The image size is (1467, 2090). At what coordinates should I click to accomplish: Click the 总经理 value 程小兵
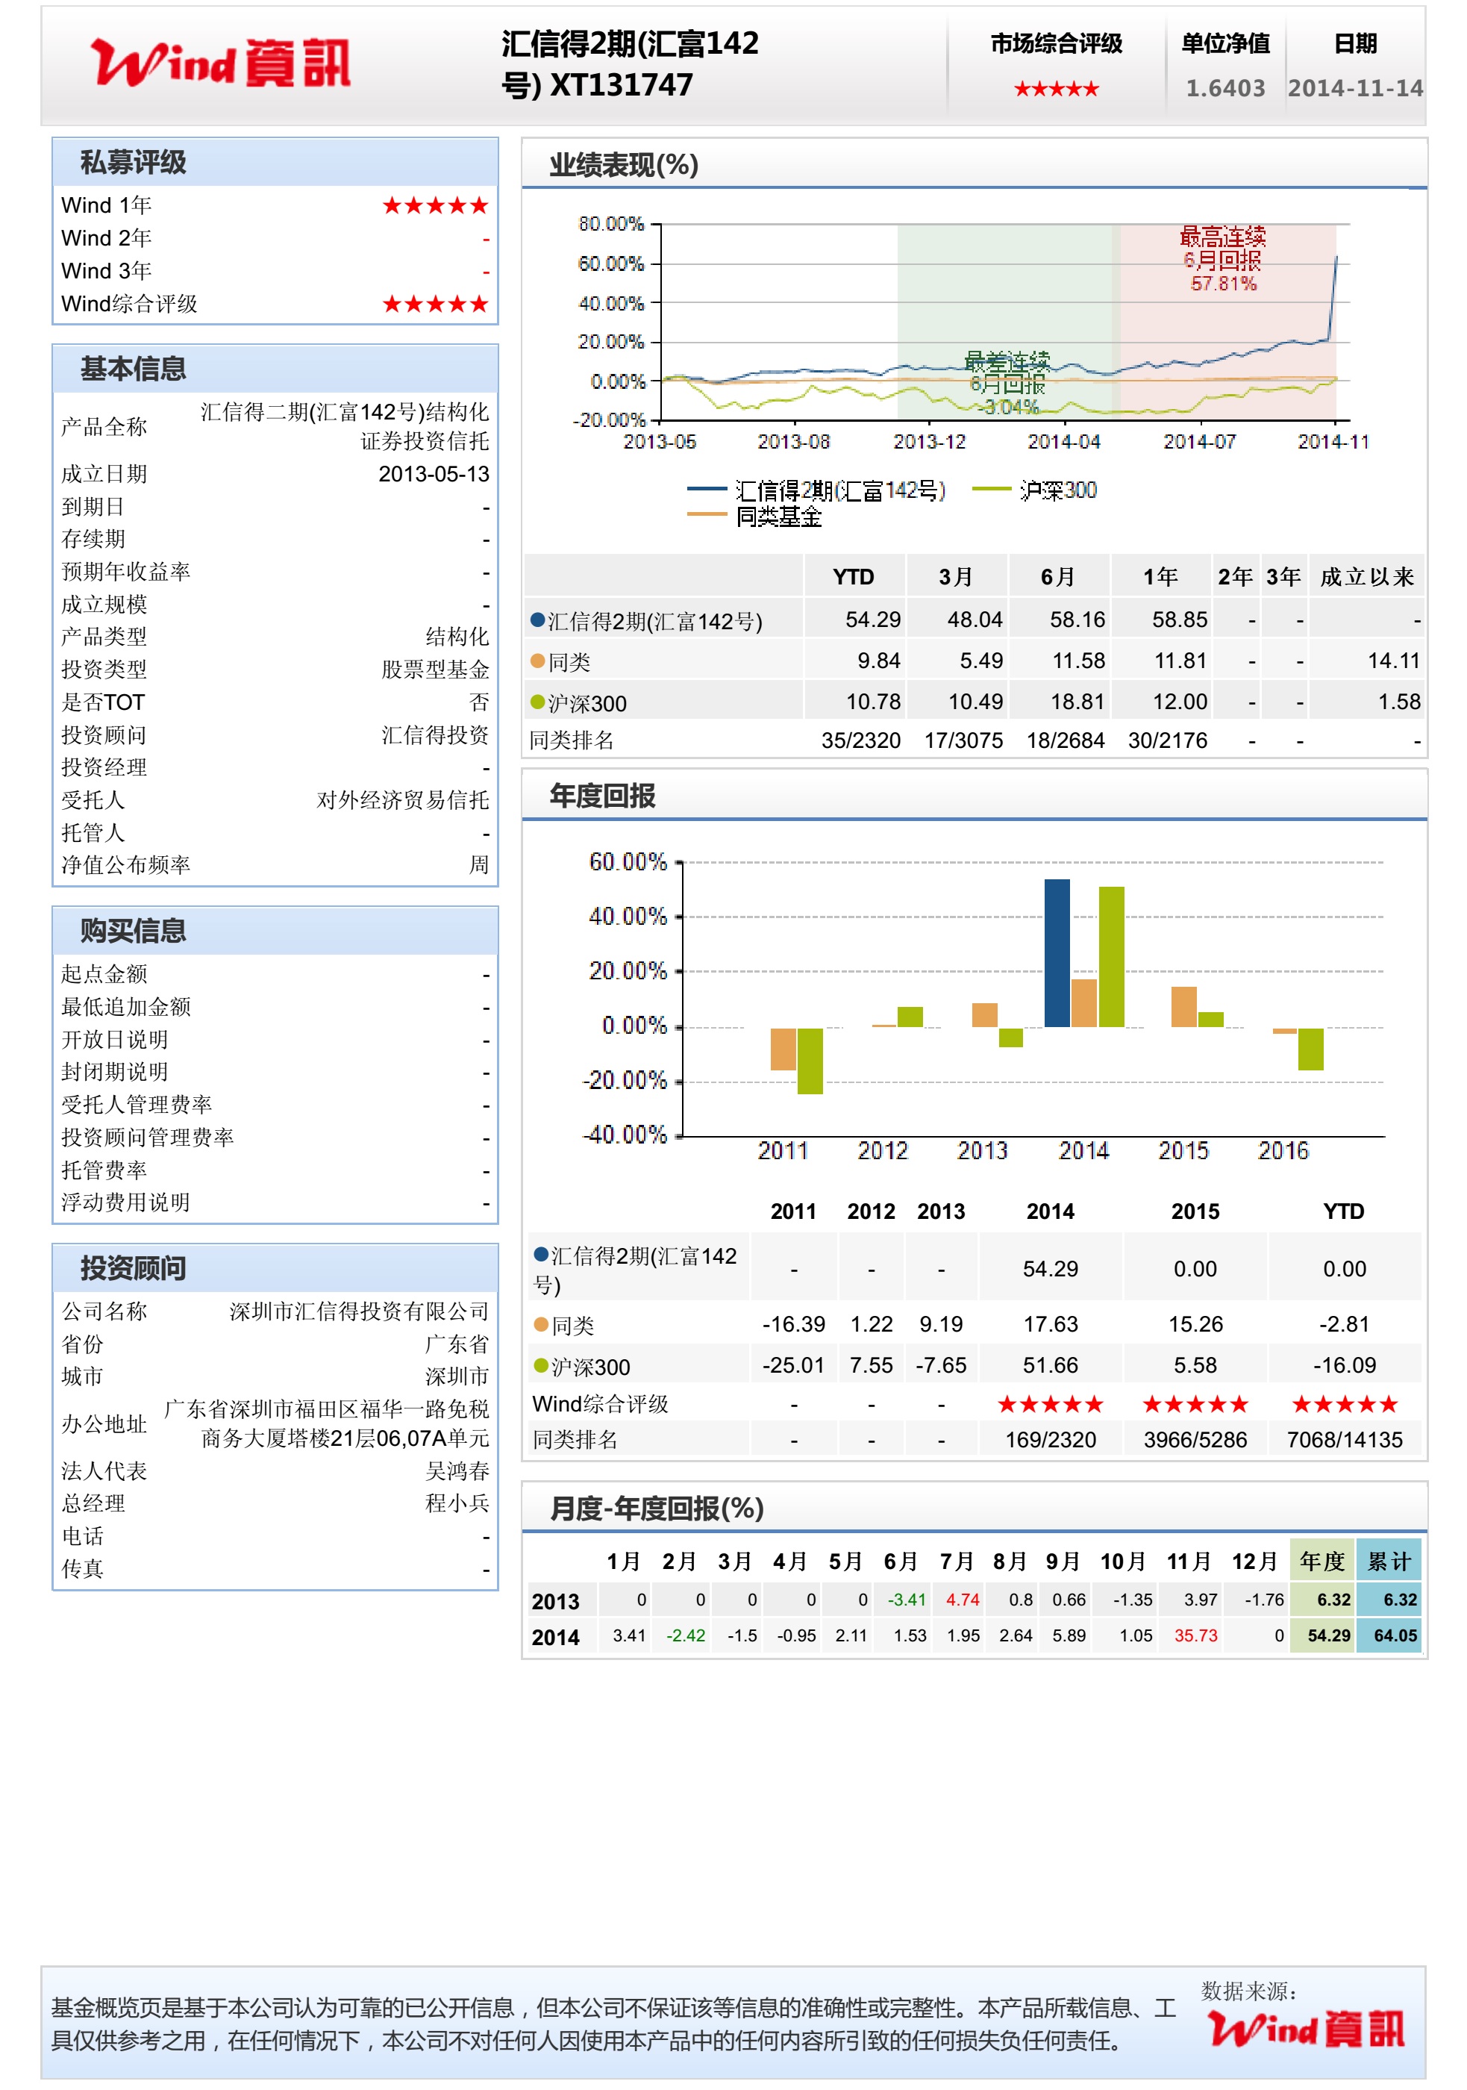pyautogui.click(x=457, y=1504)
